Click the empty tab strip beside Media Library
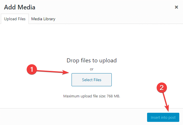Image resolution: width=183 pixels, height=125 pixels. pyautogui.click(x=119, y=19)
